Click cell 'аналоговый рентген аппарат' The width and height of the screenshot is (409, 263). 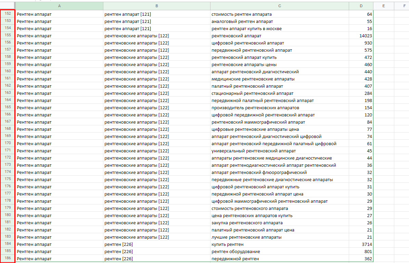[279, 21]
